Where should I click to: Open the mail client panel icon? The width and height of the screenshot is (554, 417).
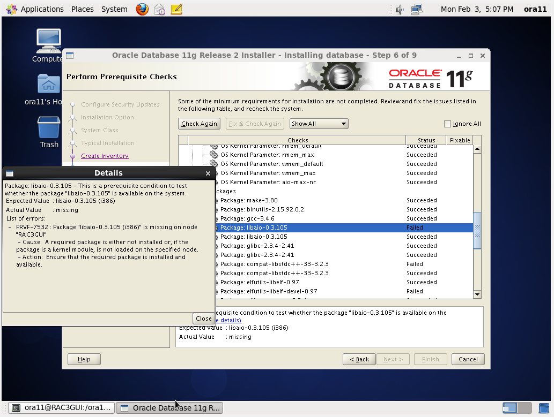159,9
